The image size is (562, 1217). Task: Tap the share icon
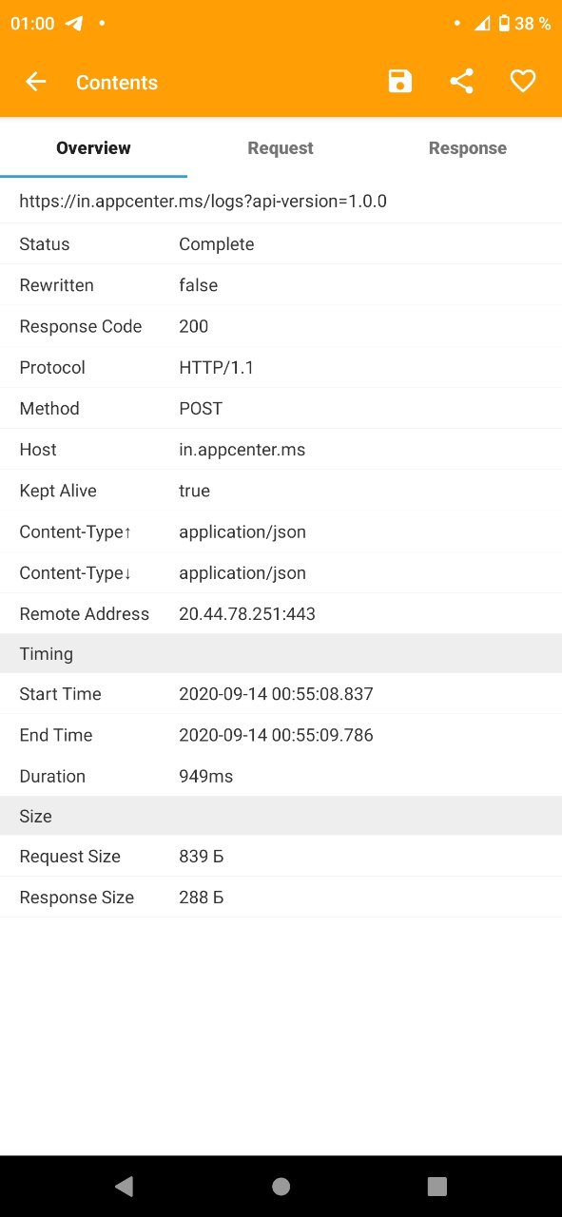tap(461, 82)
